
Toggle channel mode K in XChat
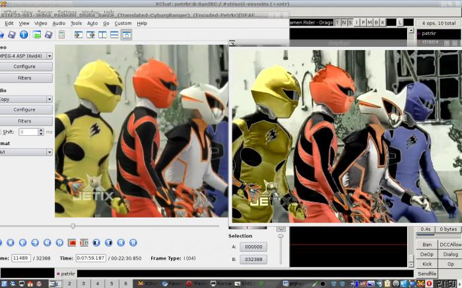click(x=382, y=22)
